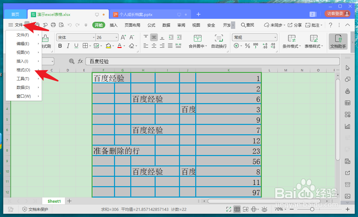Click the 查找 search button
Image resolution: width=358 pixels, height=217 pixels.
click(x=248, y=25)
